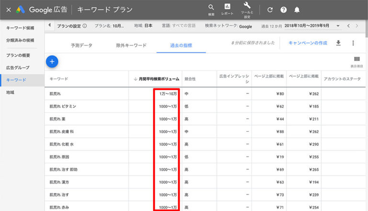Open the help question mark icon
Screen dimensions: 368x211
pyautogui.click(x=284, y=10)
